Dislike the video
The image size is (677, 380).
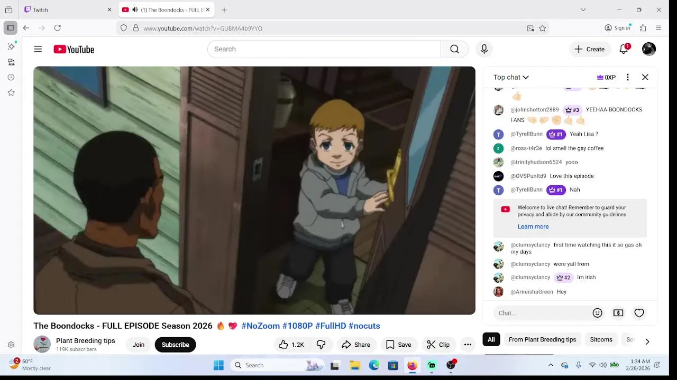(321, 345)
